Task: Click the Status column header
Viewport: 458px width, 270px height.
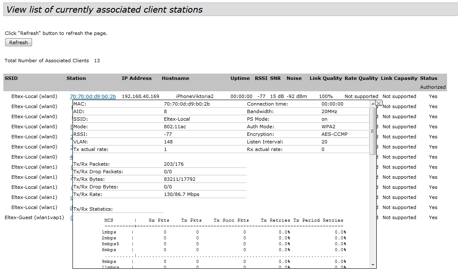Action: click(429, 78)
